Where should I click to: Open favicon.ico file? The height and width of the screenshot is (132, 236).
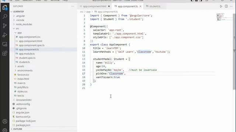[23, 74]
